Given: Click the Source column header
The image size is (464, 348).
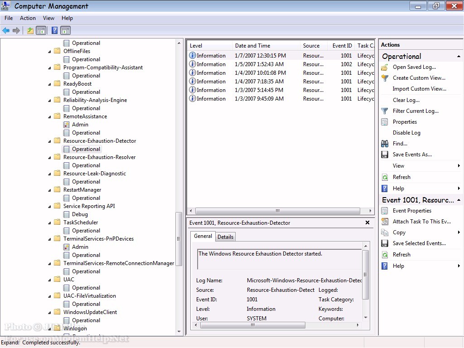Looking at the screenshot, I should click(x=314, y=46).
